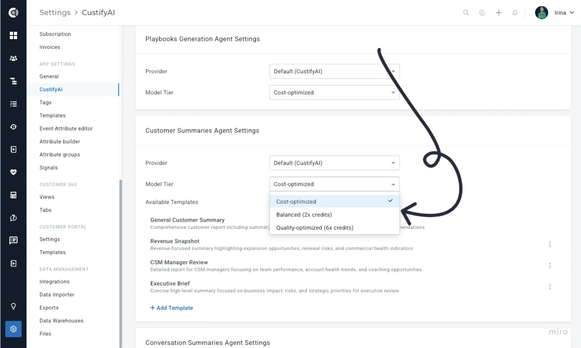Open three-dot menu for Revenue Snapshot
The height and width of the screenshot is (348, 581).
click(550, 245)
